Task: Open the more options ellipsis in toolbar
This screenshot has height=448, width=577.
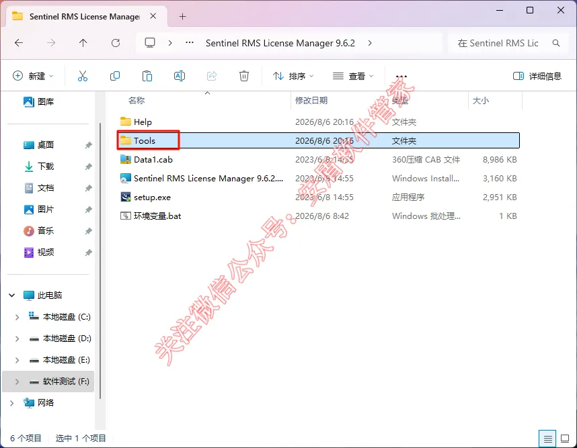Action: pos(401,76)
